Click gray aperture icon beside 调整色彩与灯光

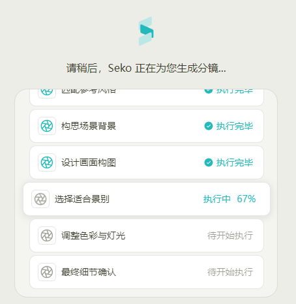tap(47, 236)
